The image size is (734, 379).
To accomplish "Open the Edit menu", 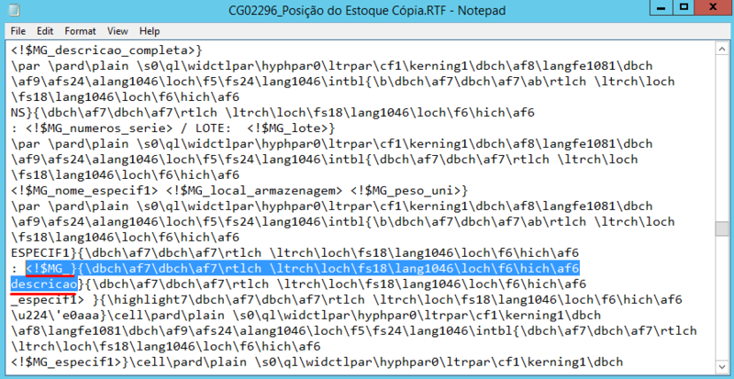I will [45, 31].
